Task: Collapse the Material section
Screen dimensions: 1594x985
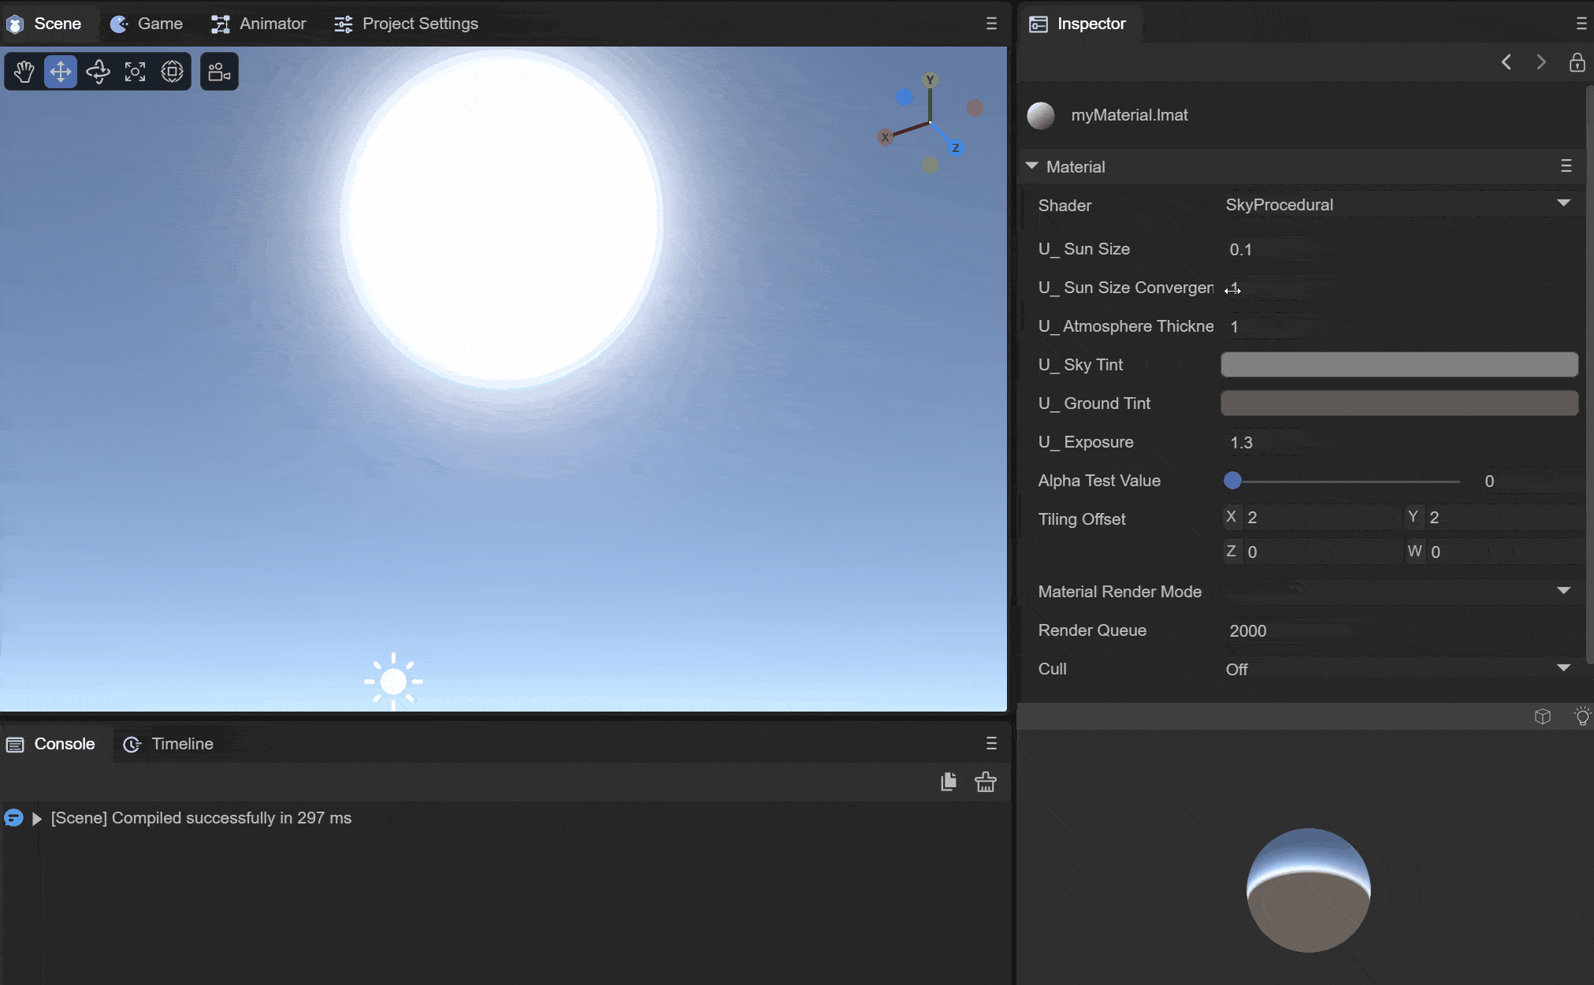Action: (1032, 166)
